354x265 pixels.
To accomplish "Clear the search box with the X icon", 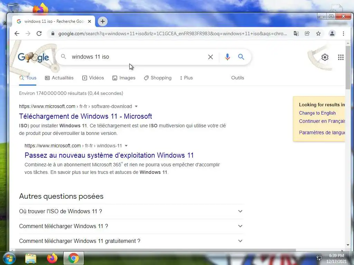I will point(211,57).
